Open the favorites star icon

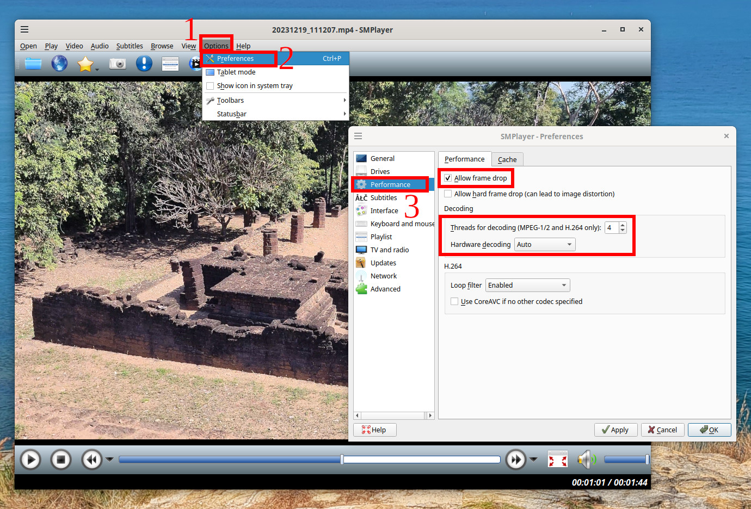pos(85,64)
